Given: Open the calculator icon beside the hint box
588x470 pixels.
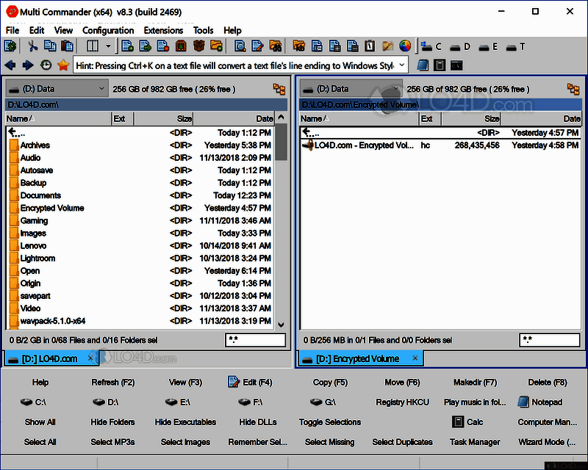Looking at the screenshot, I should click(x=440, y=65).
